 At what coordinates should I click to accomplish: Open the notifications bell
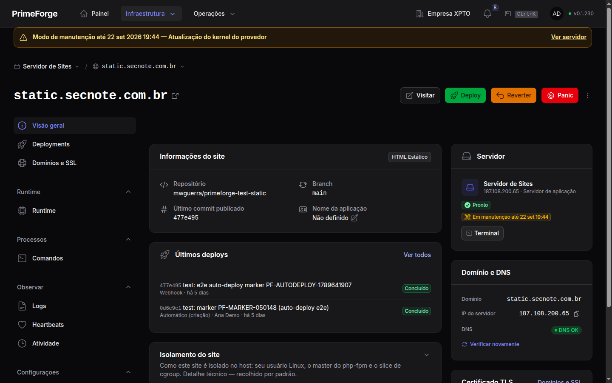487,14
